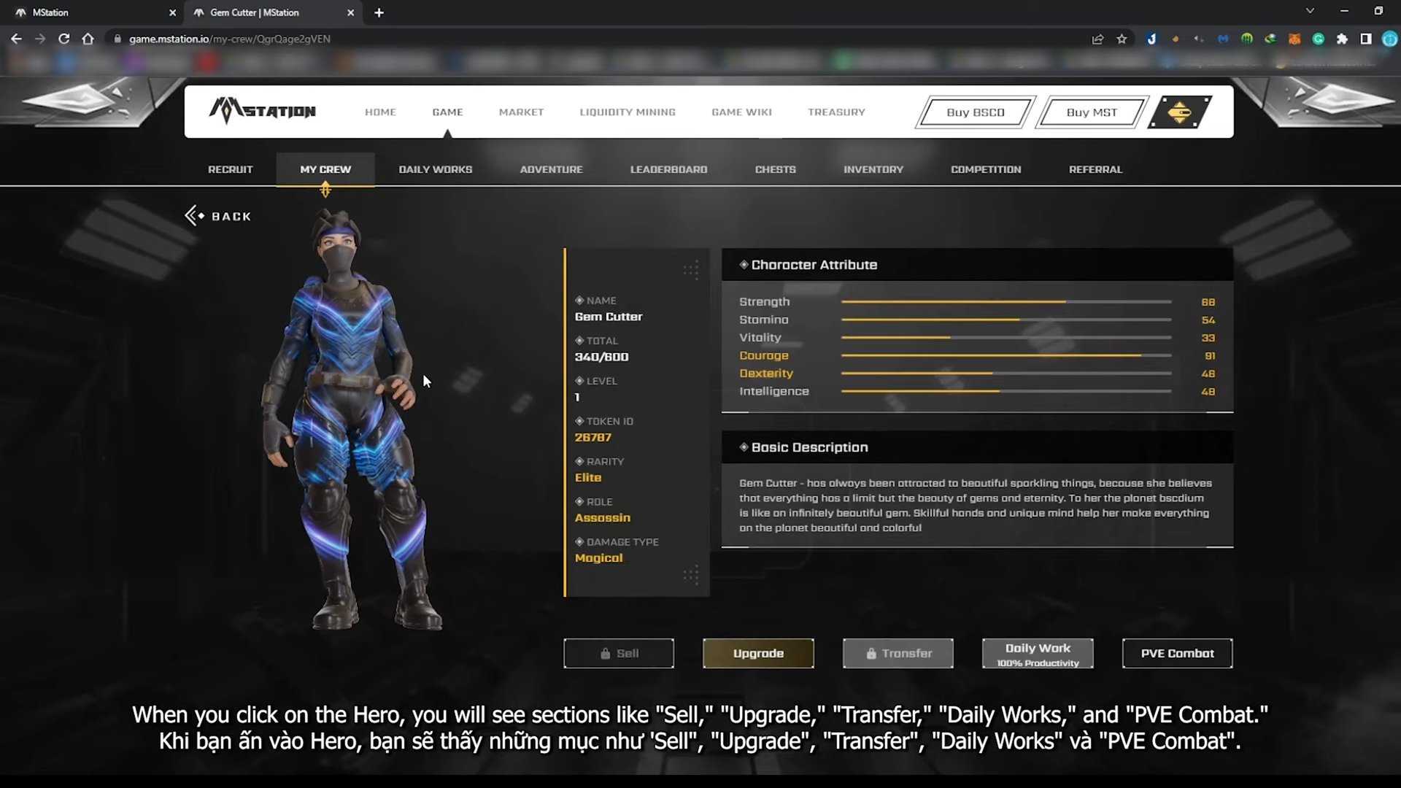Click the PVE Combat button
Screen dimensions: 1401x788
pyautogui.click(x=1178, y=653)
